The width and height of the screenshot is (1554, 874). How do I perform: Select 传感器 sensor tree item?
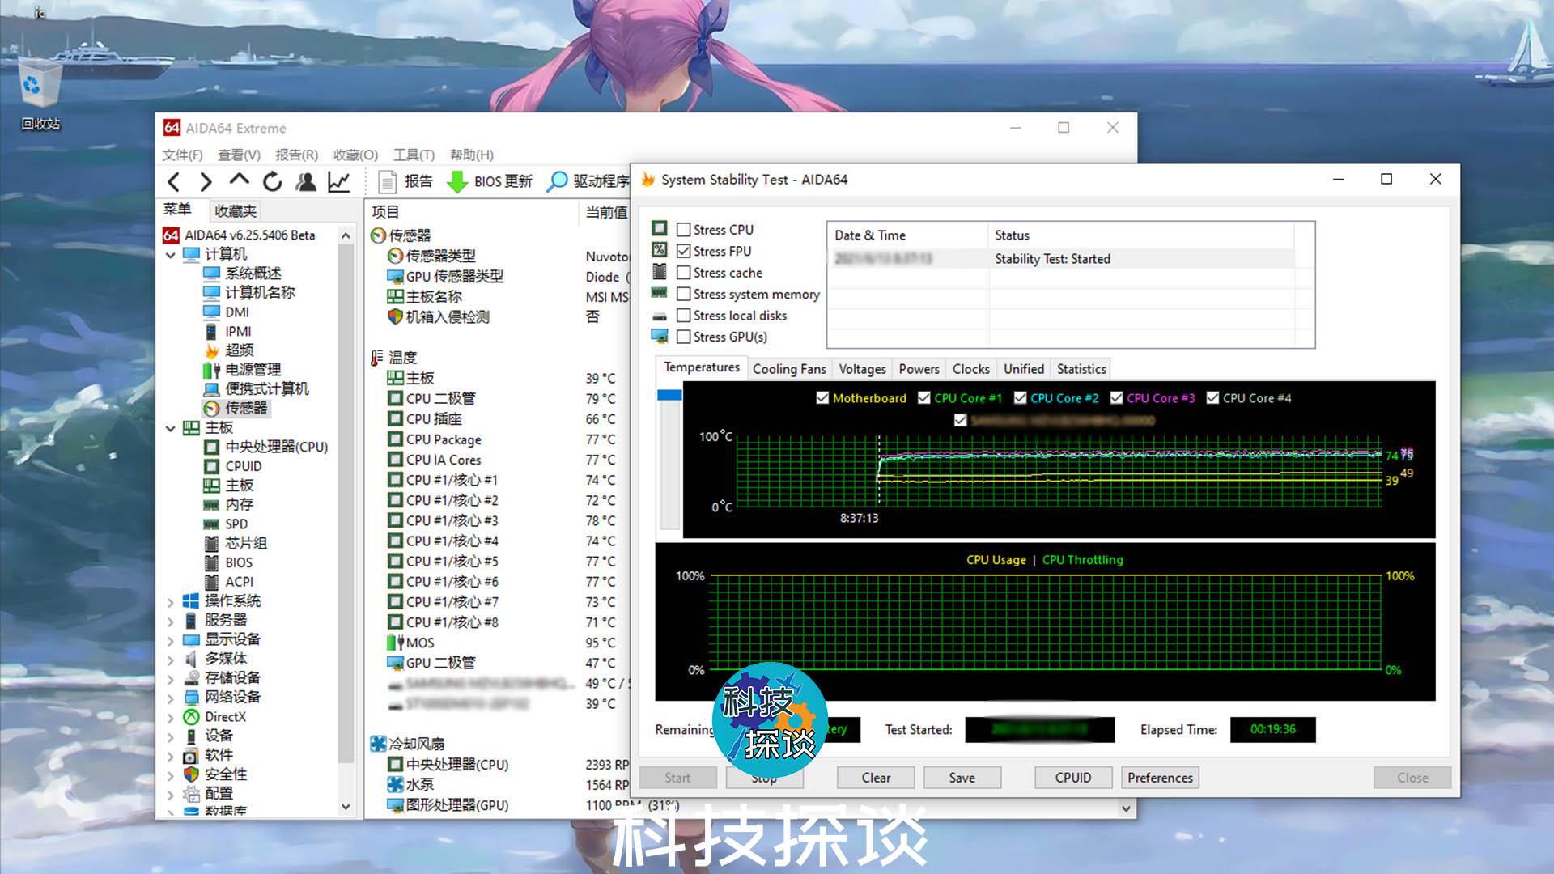246,408
